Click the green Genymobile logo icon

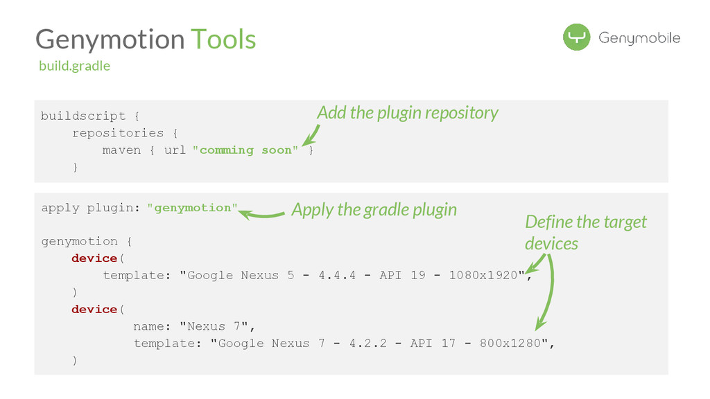tap(576, 37)
